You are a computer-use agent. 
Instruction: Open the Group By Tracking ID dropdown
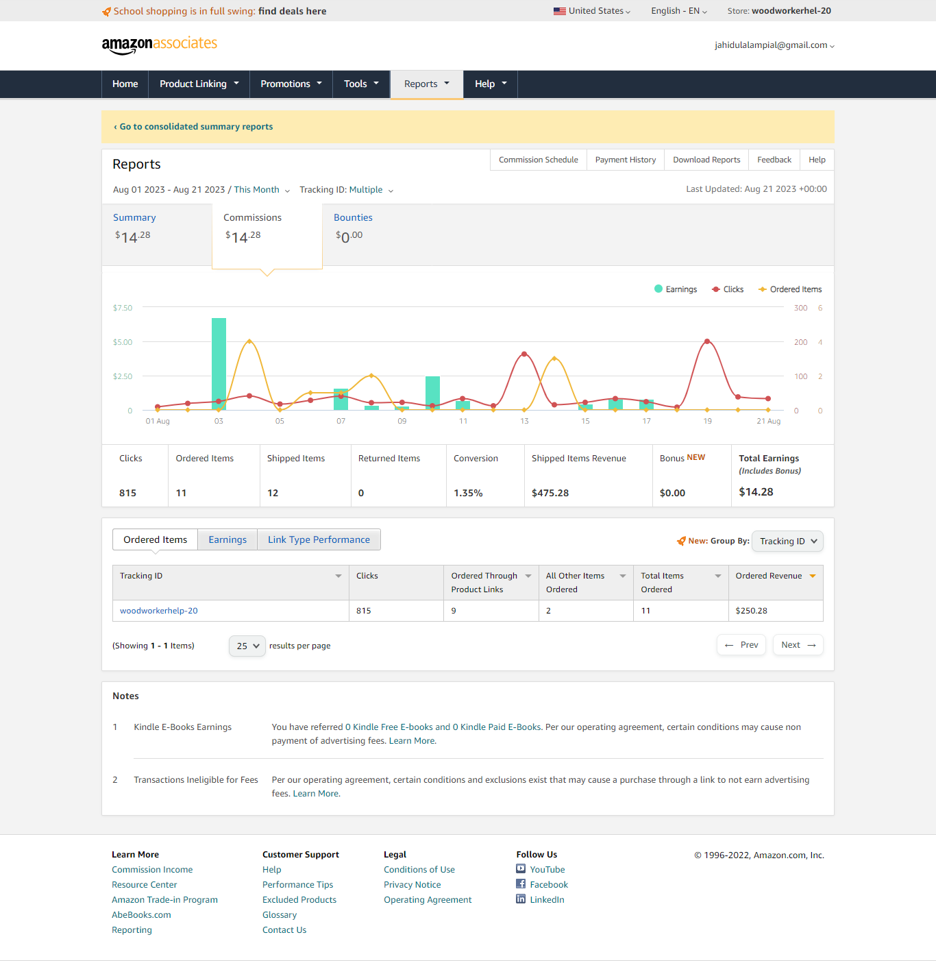(x=787, y=541)
